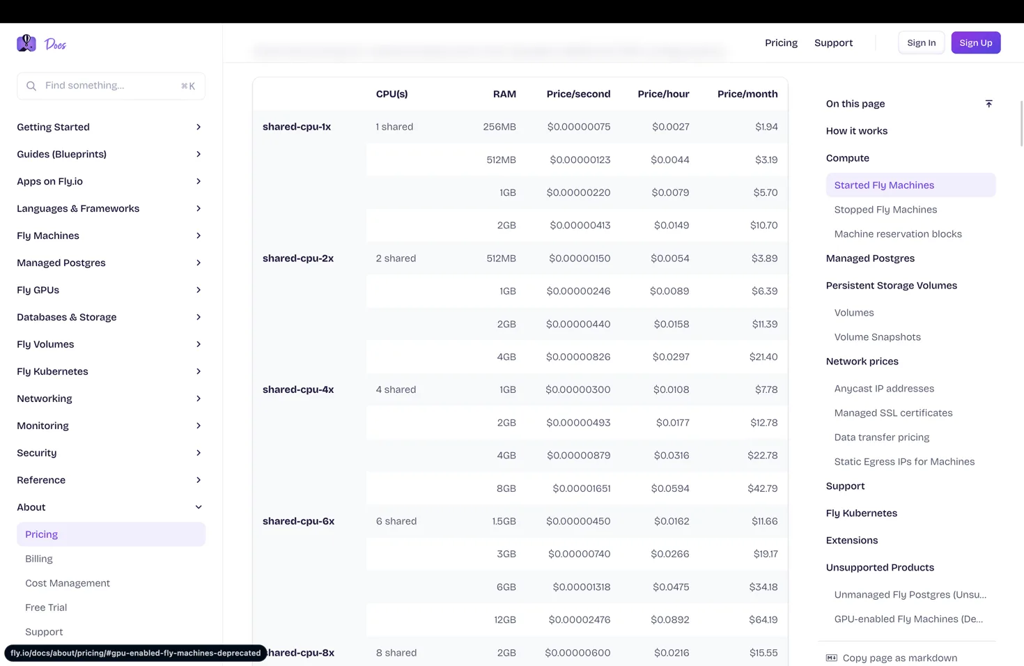The width and height of the screenshot is (1024, 666).
Task: Click the page vertical scrollbar
Action: [x=1021, y=124]
